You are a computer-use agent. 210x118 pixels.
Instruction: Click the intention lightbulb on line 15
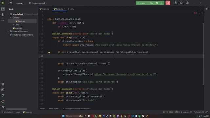pyautogui.click(x=49, y=53)
